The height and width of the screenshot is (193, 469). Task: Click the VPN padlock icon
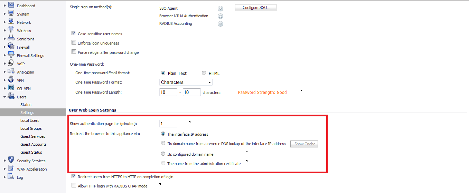[x=11, y=80]
